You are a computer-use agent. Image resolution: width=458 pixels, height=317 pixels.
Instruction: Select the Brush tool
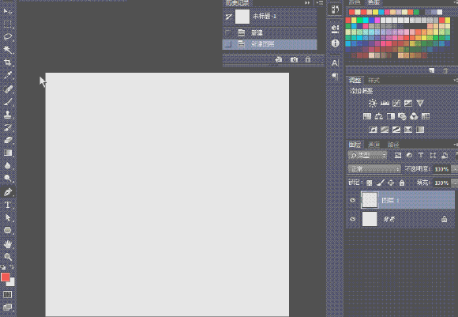[x=8, y=101]
